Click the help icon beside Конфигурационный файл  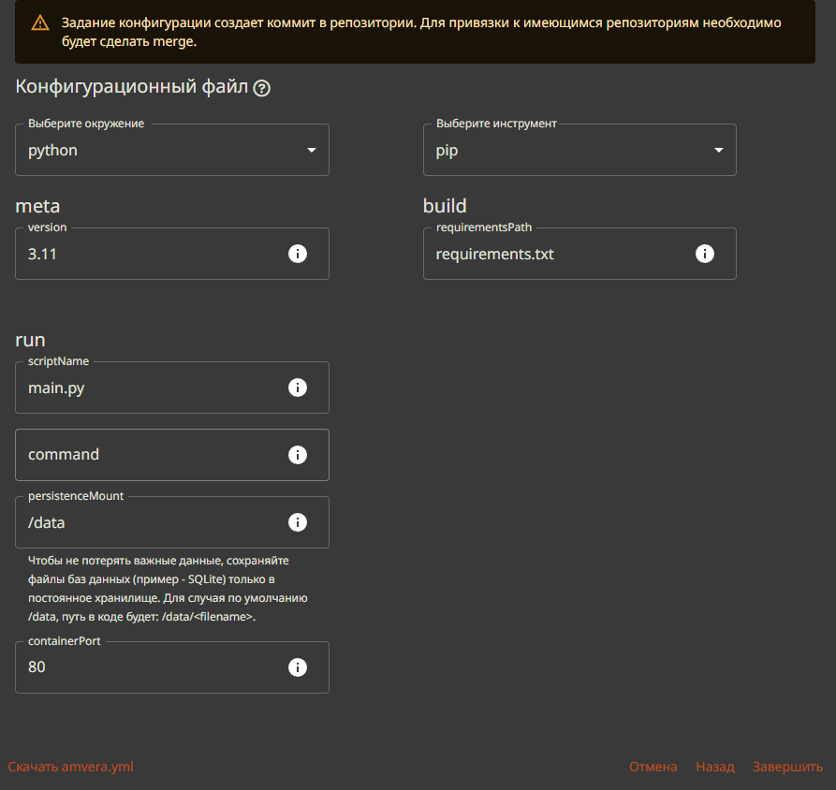tap(262, 89)
